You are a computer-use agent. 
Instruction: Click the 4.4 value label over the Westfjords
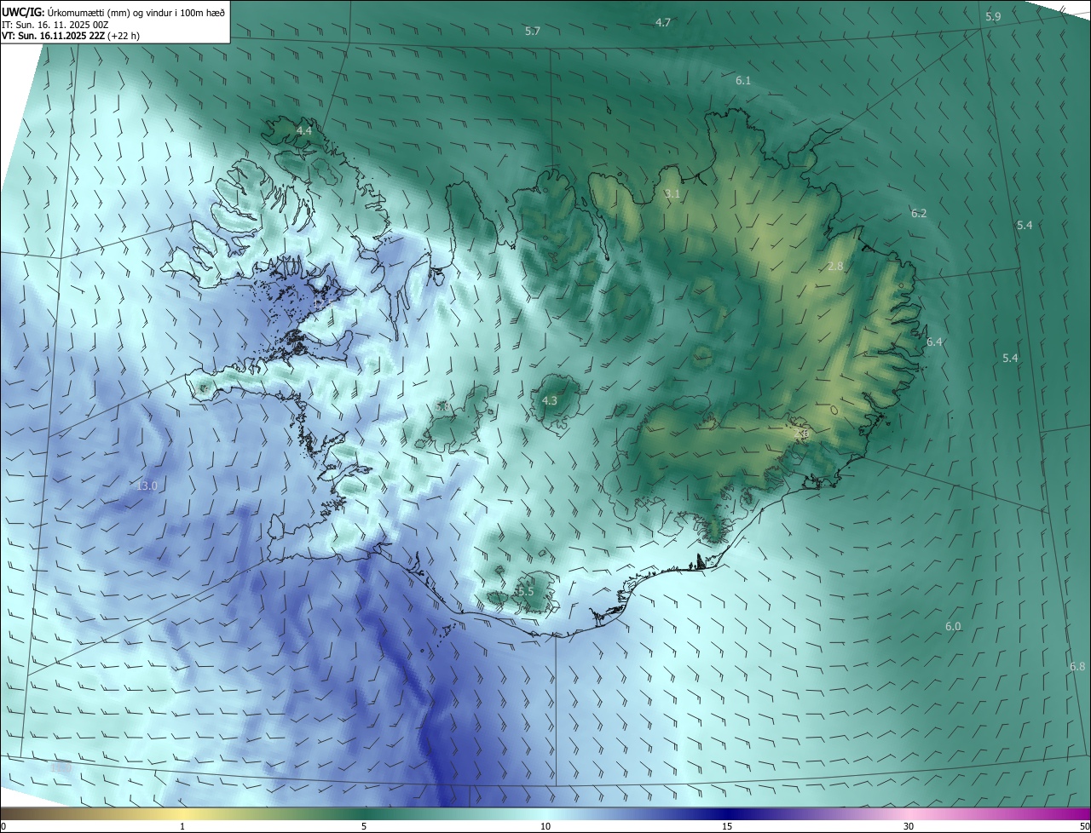click(303, 130)
